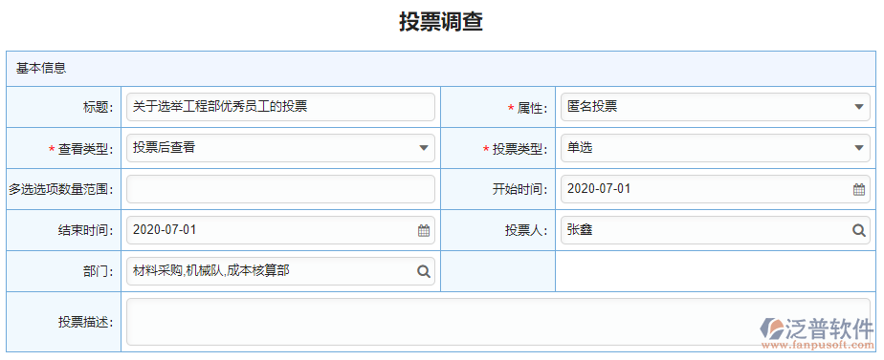The width and height of the screenshot is (884, 360).
Task: Click the 开始时间: label
Action: click(520, 190)
